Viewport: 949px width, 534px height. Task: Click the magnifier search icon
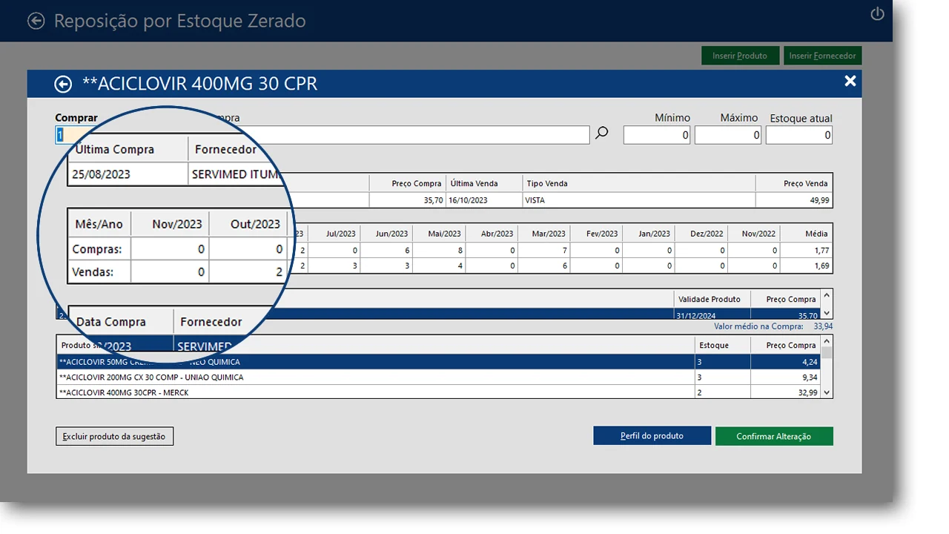pyautogui.click(x=602, y=133)
